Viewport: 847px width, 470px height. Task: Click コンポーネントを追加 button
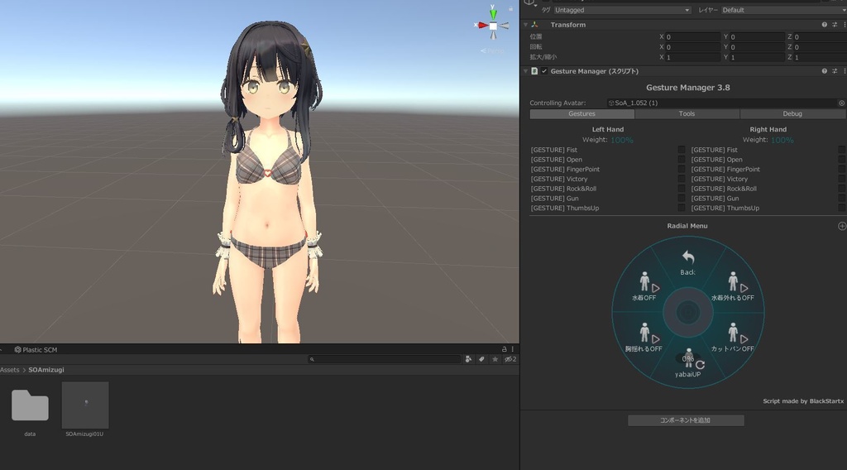click(x=686, y=420)
